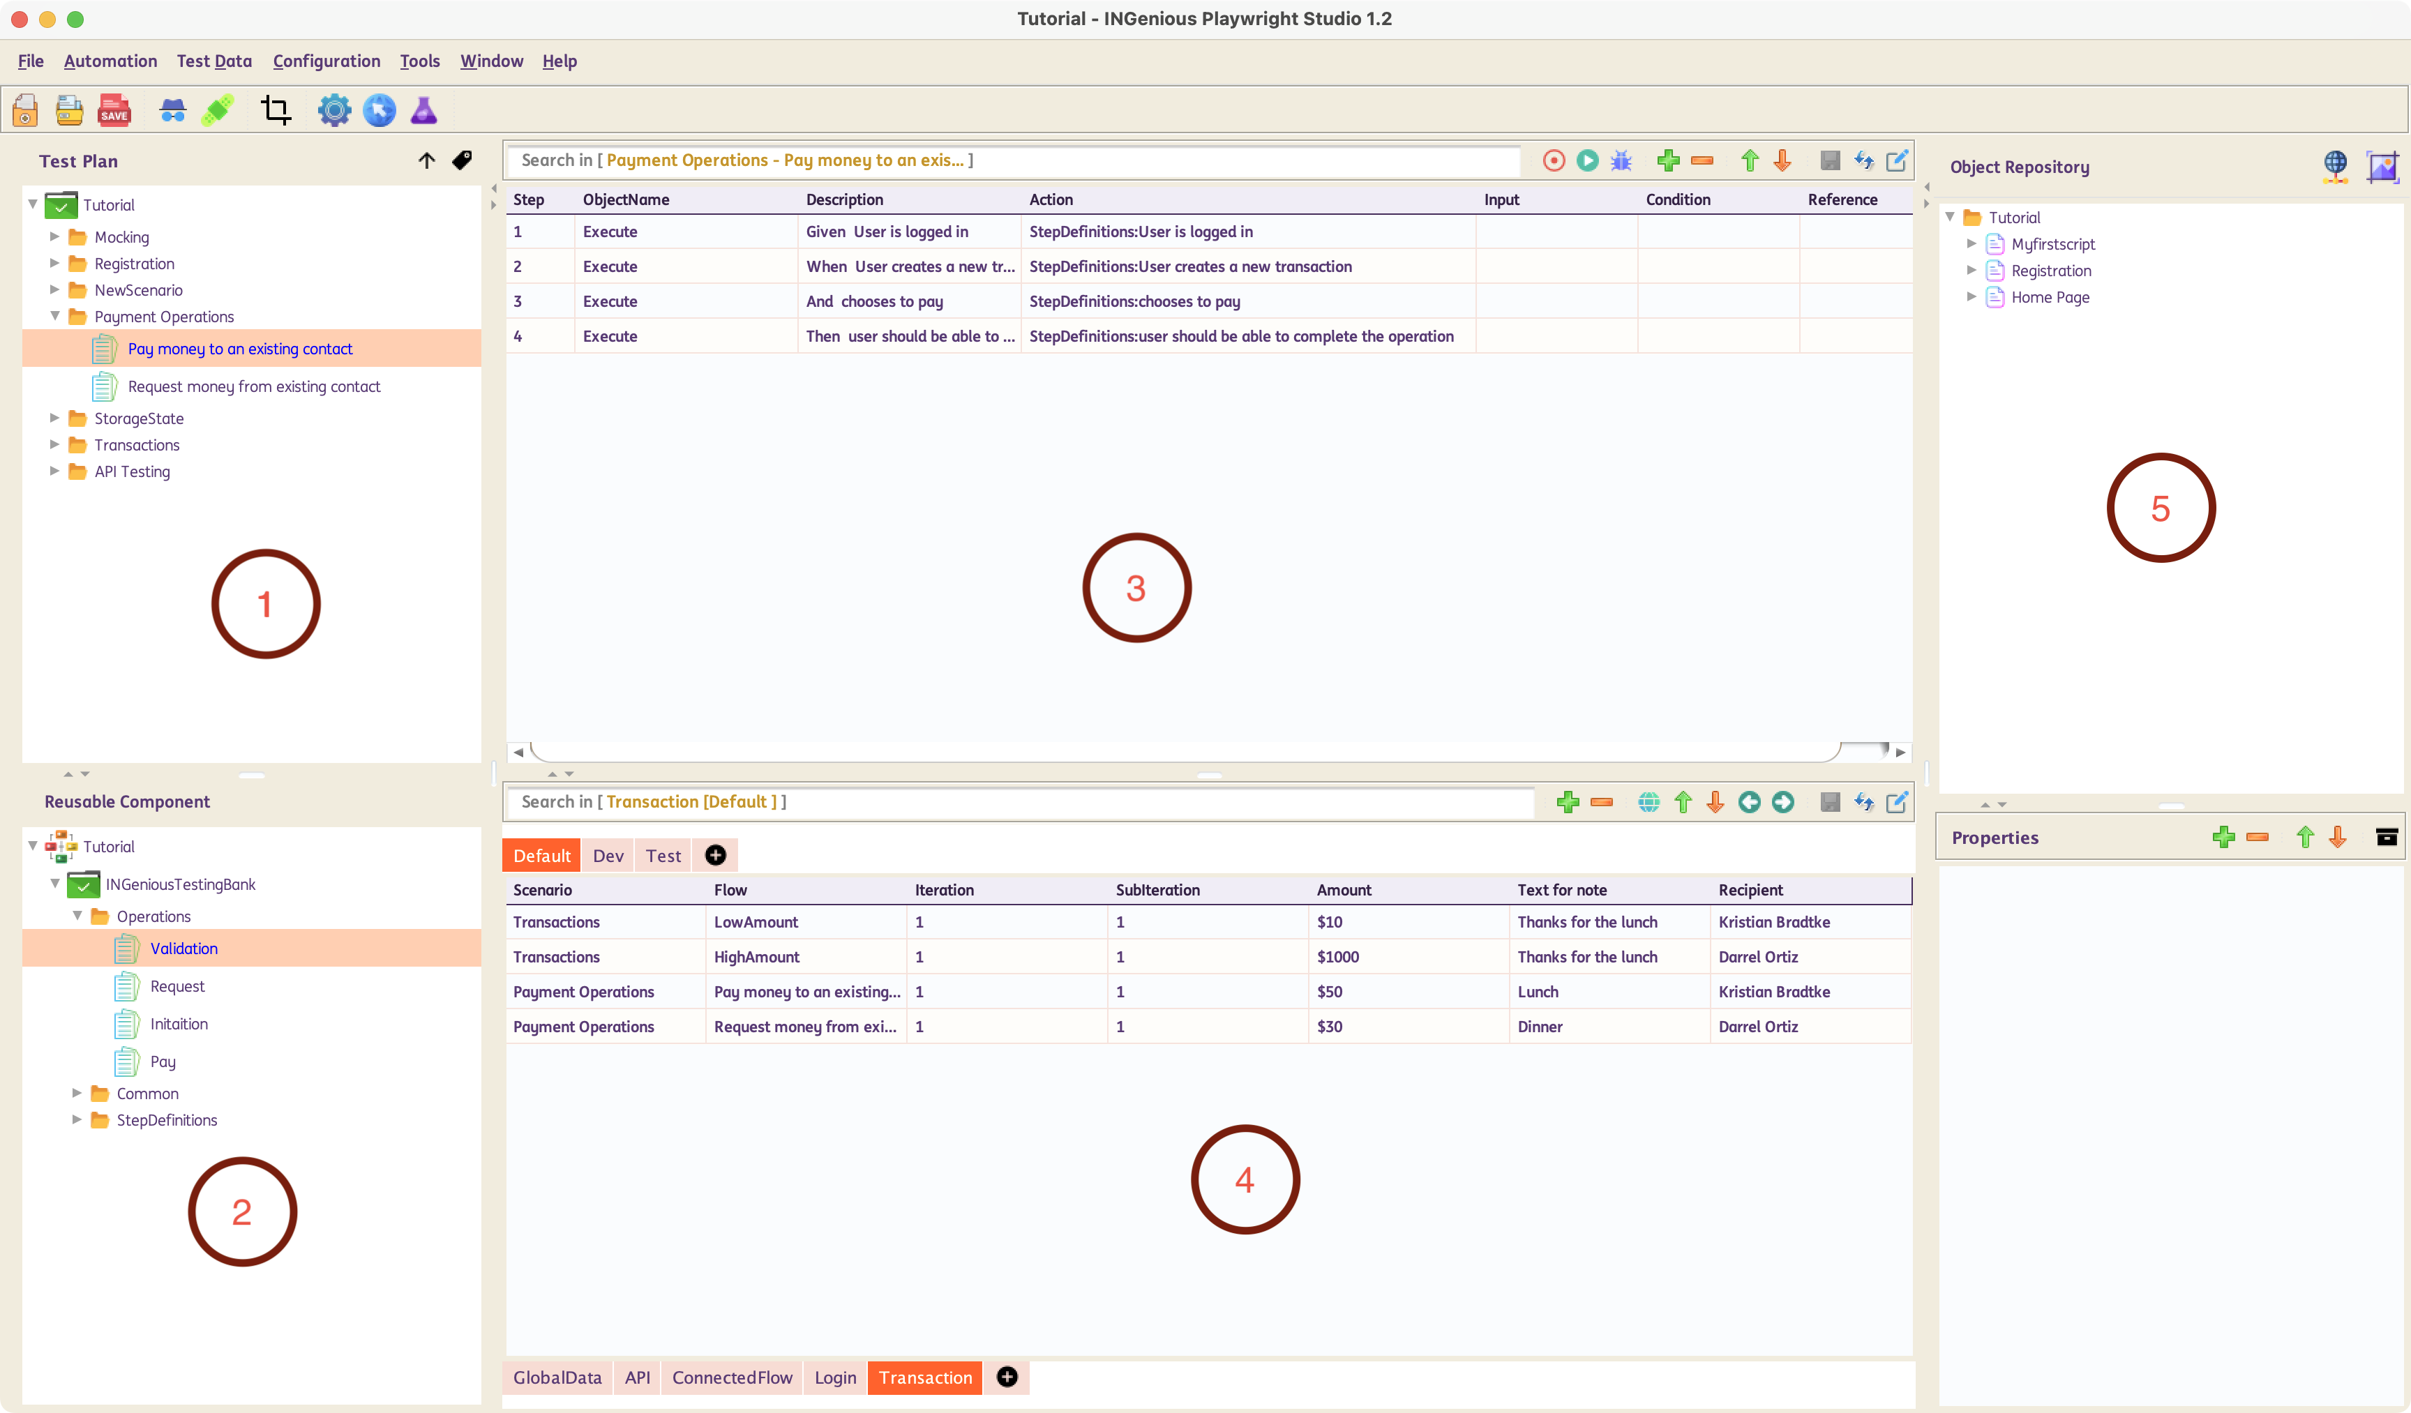Move test step down with orange arrow
The image size is (2411, 1413).
click(x=1782, y=160)
